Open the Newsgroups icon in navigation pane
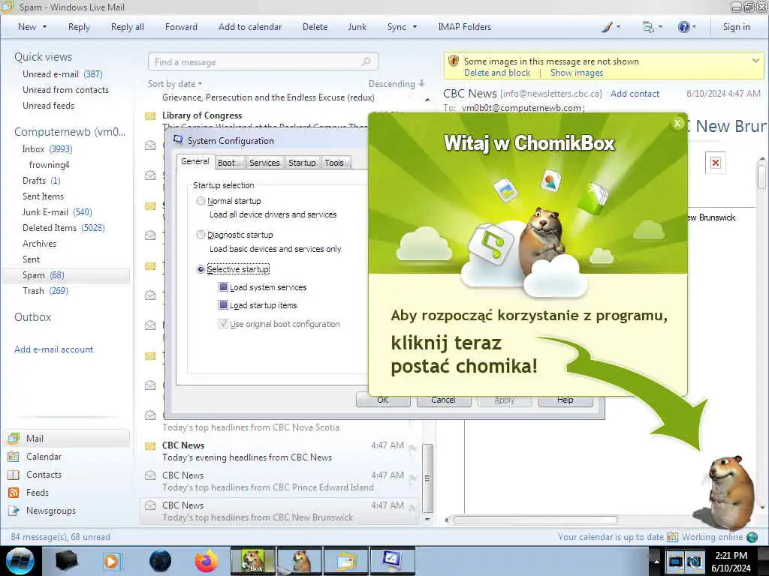Screen dimensions: 769x576 click(x=14, y=511)
